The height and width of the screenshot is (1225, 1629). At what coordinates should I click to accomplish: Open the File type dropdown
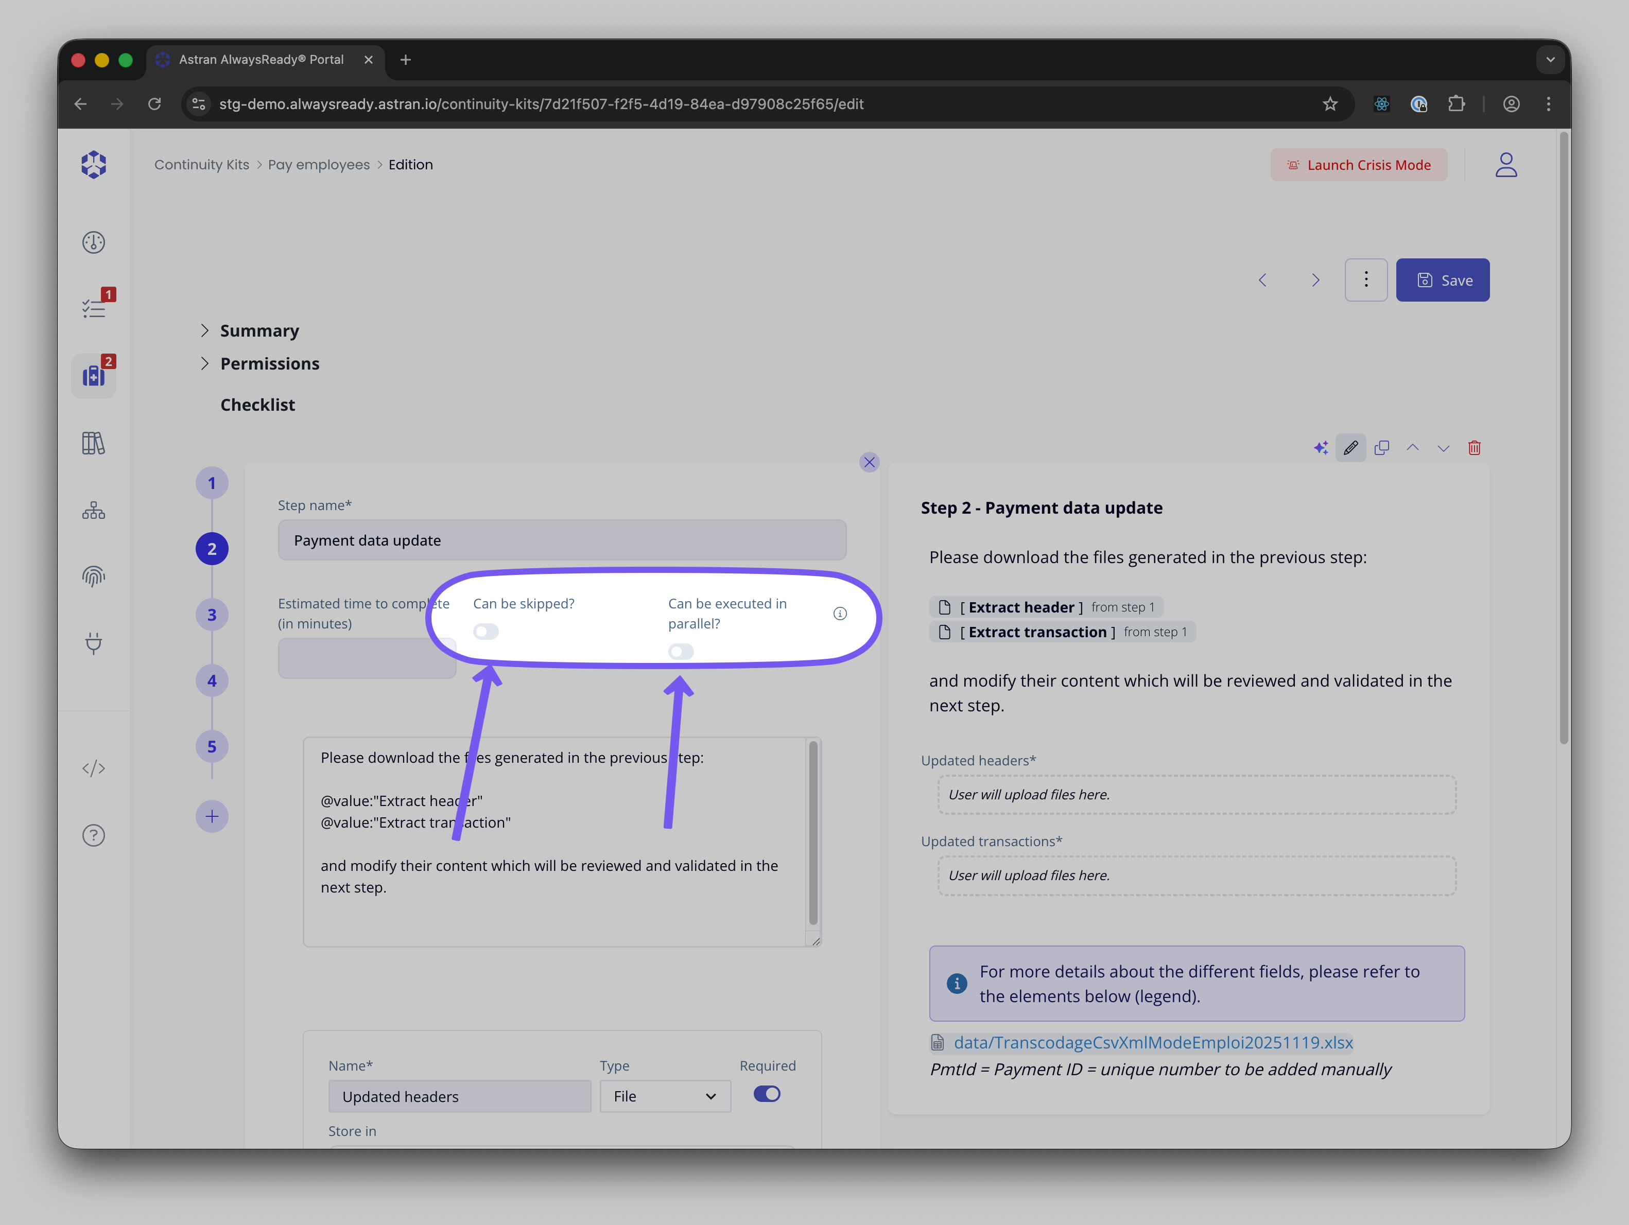point(664,1096)
